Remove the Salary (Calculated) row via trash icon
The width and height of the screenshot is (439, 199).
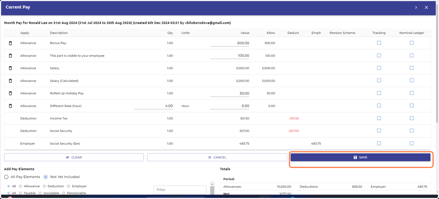pos(10,81)
